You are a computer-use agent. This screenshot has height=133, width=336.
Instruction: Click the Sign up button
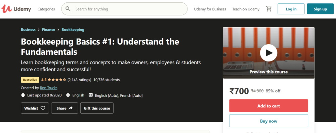(320, 9)
